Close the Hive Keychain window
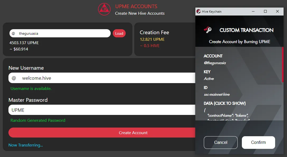 coord(277,11)
